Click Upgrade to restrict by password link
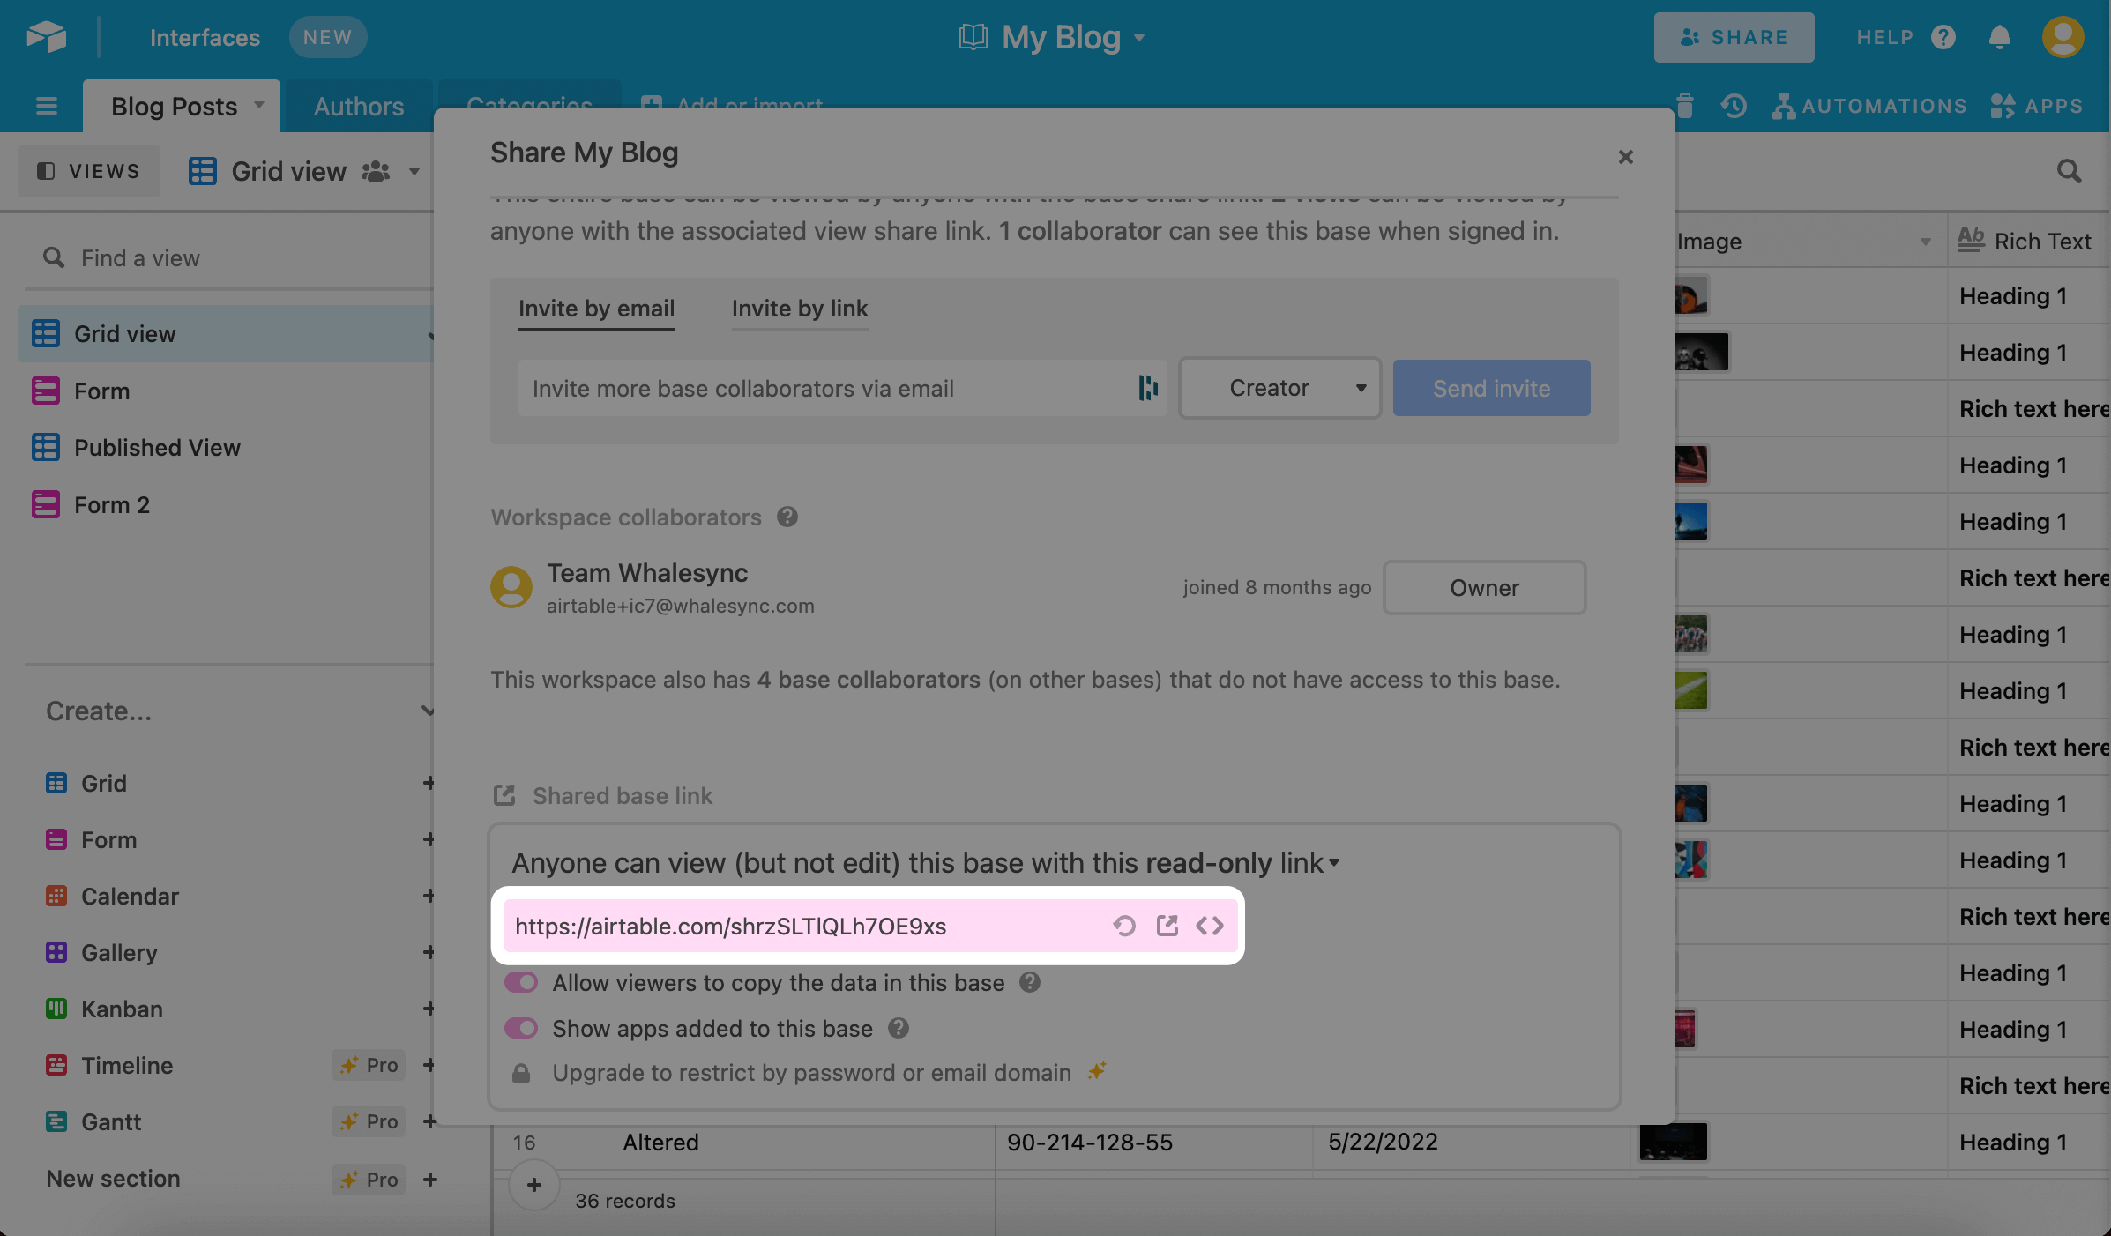This screenshot has width=2111, height=1236. coord(809,1072)
